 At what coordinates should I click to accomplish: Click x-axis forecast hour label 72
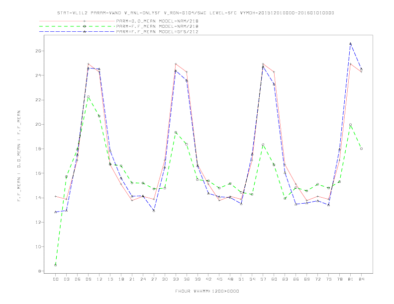318,279
